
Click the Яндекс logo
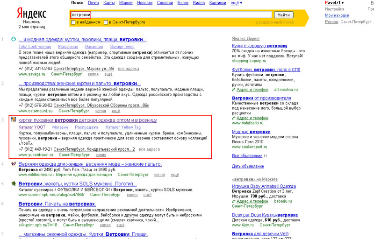[32, 13]
